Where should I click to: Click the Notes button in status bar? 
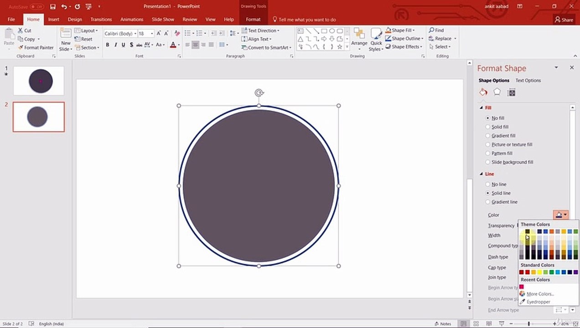[442, 324]
